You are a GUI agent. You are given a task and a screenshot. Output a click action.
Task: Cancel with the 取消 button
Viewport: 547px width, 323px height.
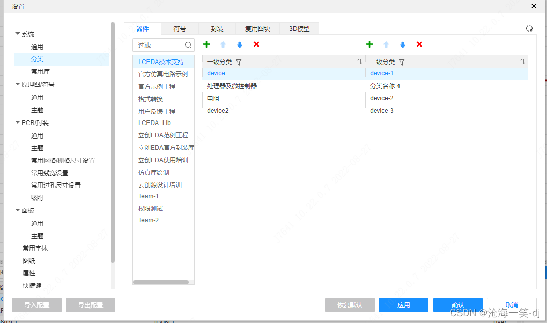(512, 305)
